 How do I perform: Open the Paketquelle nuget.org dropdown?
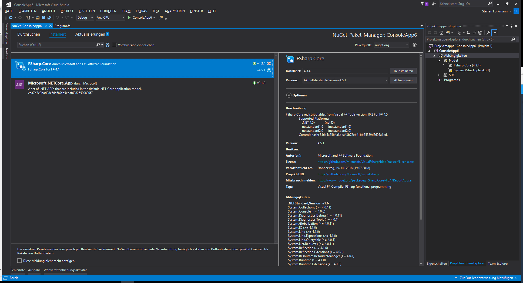pyautogui.click(x=391, y=45)
